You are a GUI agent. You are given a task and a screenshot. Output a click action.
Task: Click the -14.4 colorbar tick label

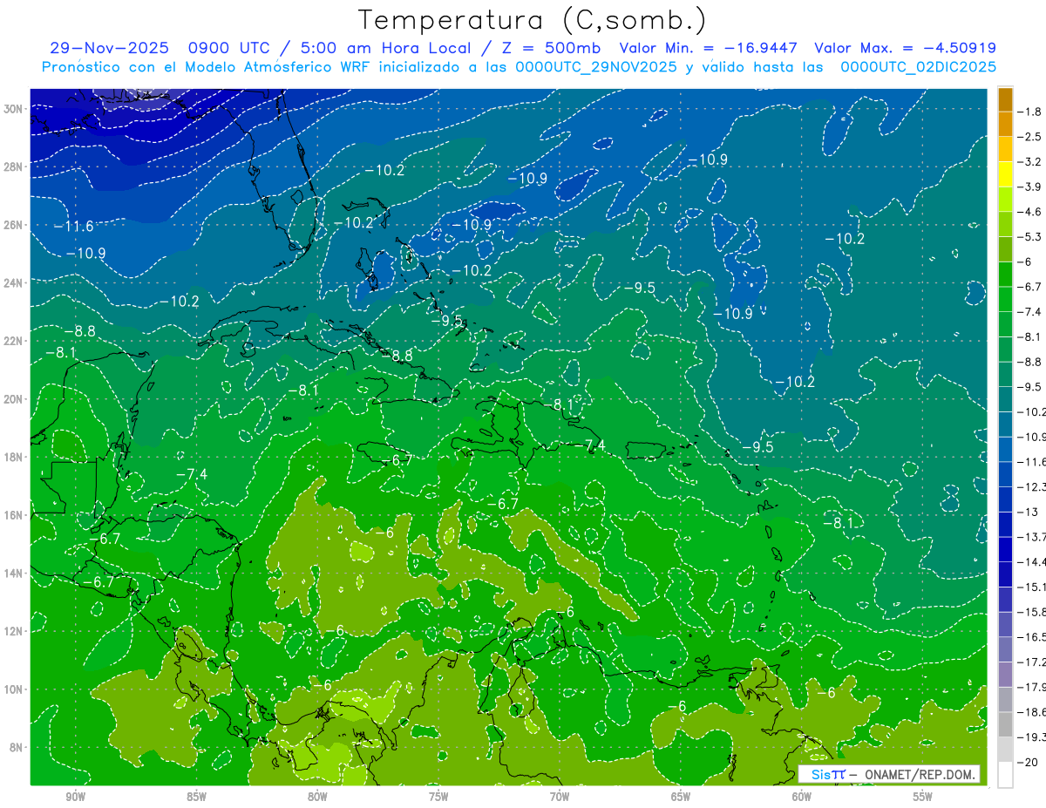1032,561
